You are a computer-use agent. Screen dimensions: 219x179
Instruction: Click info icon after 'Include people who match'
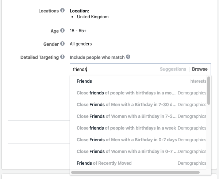(x=128, y=57)
